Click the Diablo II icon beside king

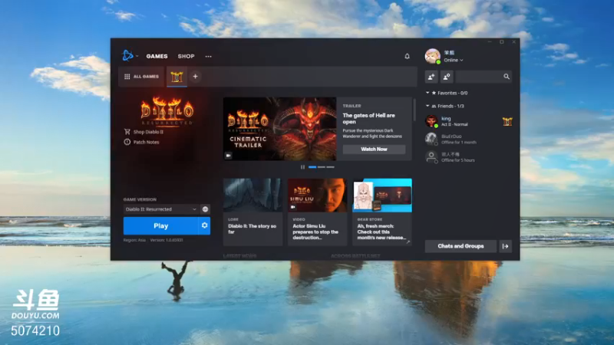(x=507, y=122)
